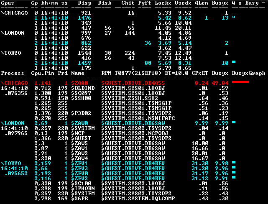Click the Lock% value 11.45
Screen dimensions: 268x204
pyautogui.click(x=163, y=28)
